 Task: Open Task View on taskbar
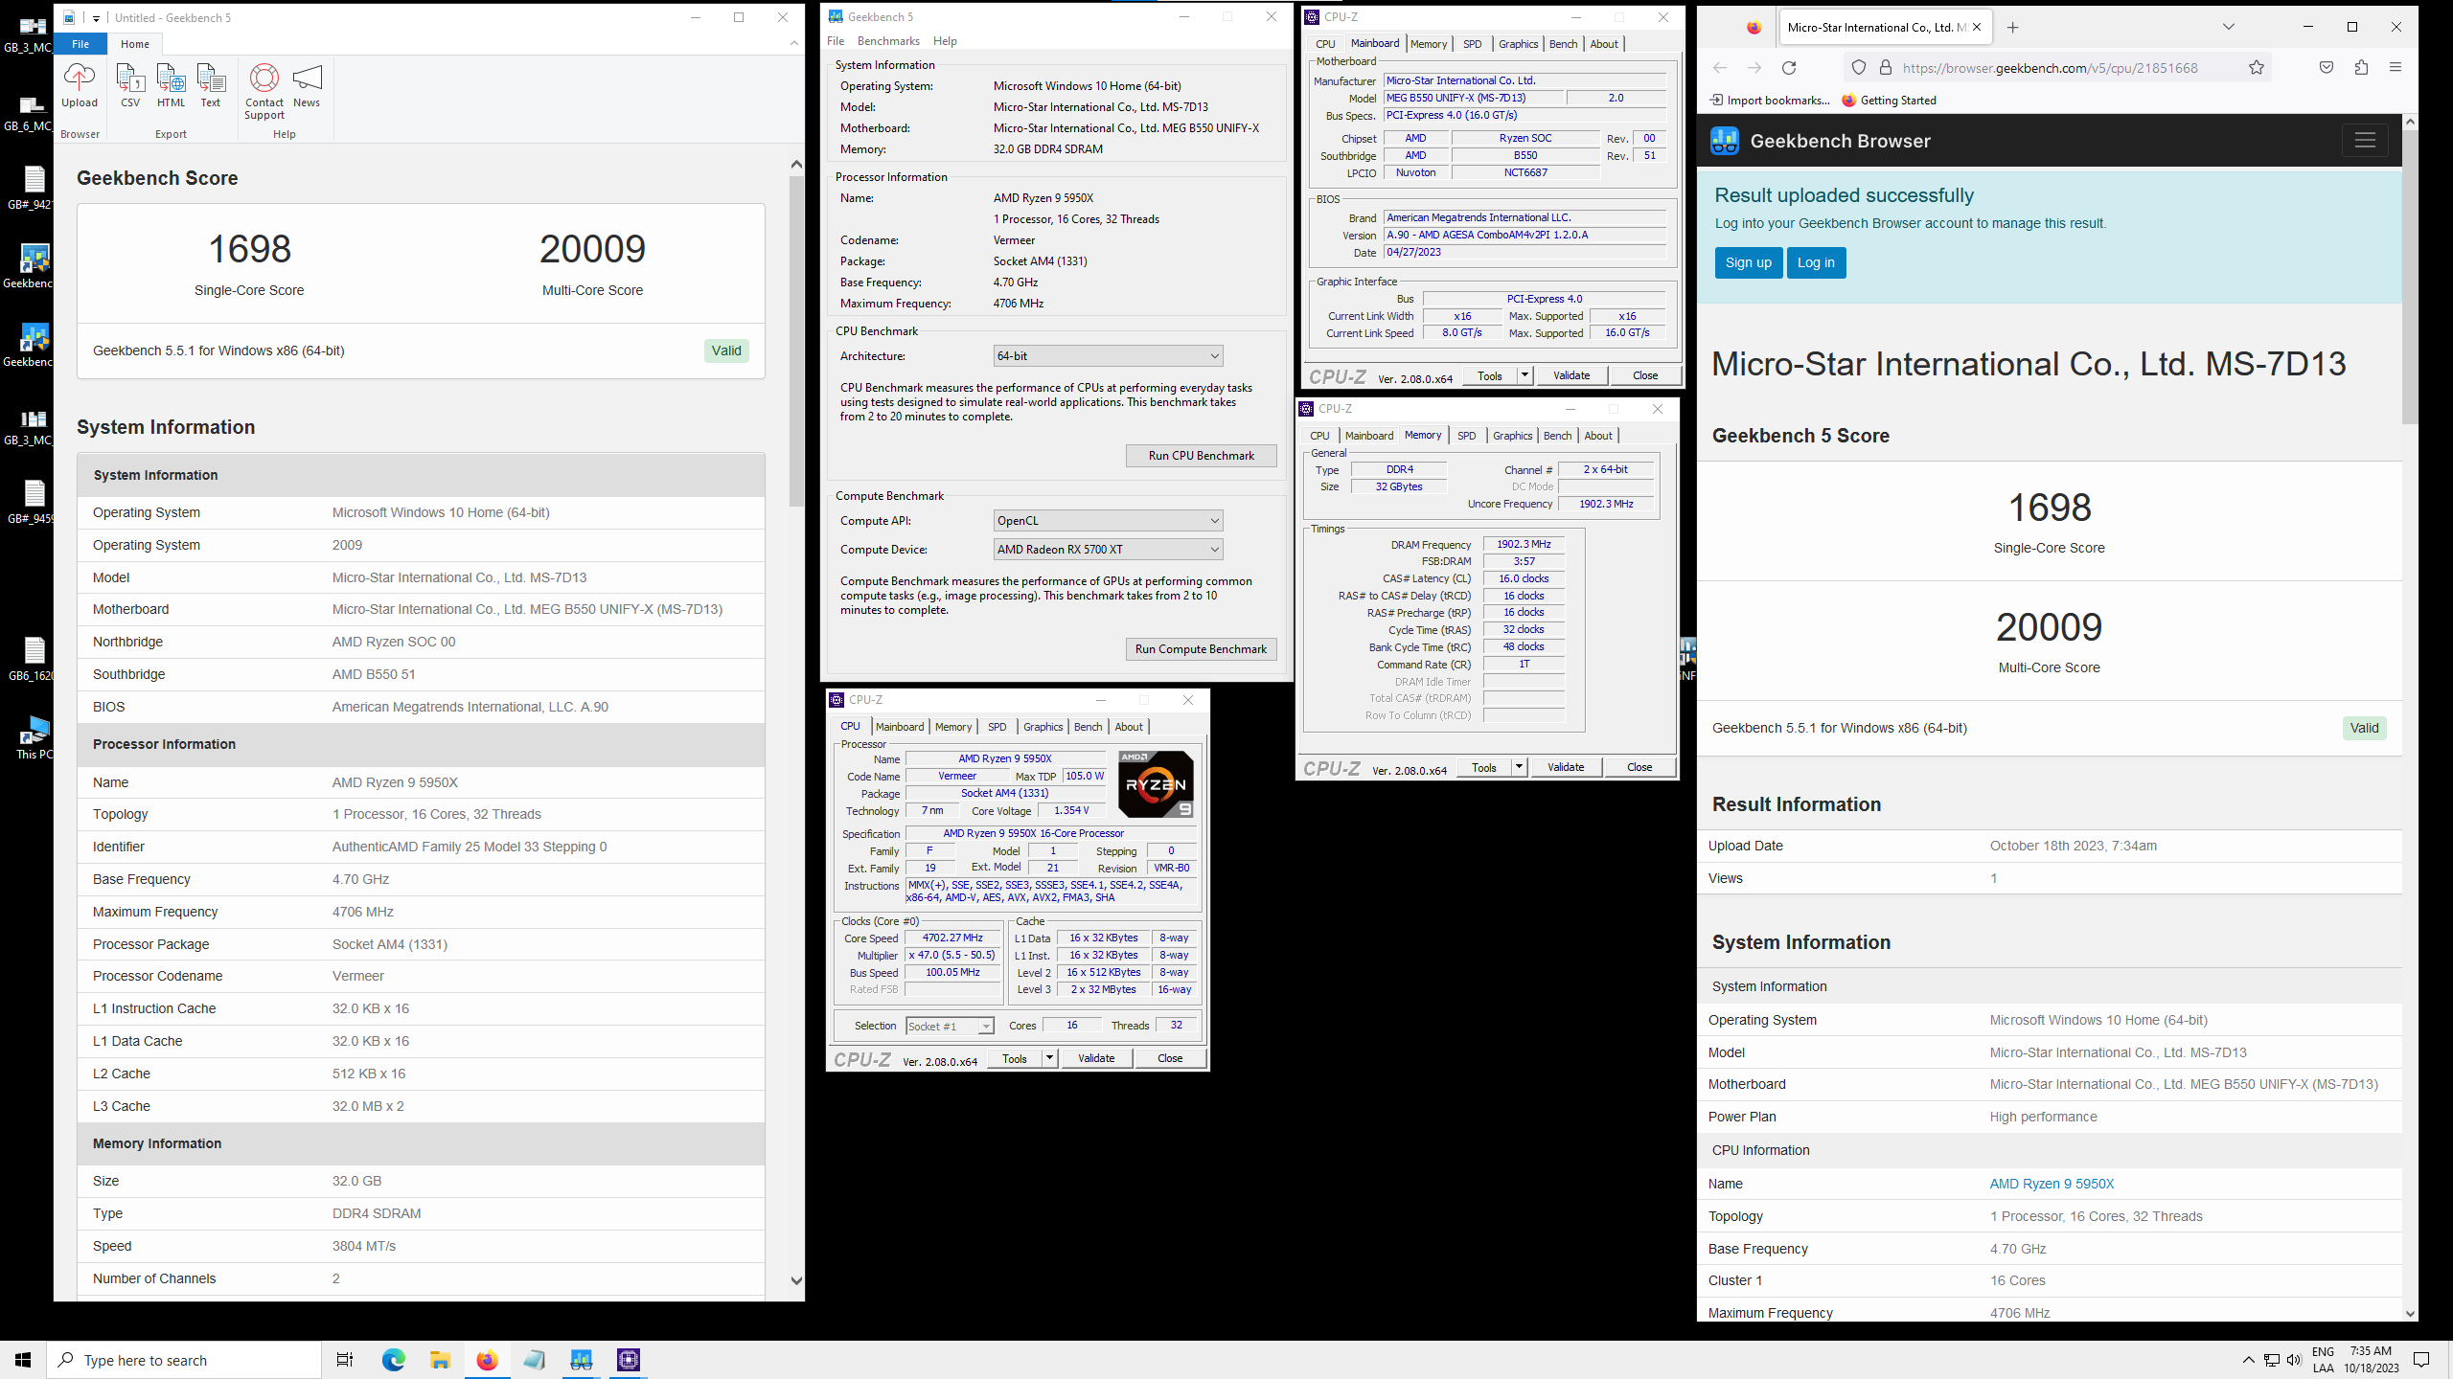click(345, 1360)
